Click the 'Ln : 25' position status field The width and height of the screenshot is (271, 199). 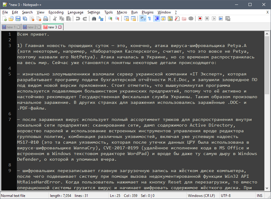coord(115,195)
